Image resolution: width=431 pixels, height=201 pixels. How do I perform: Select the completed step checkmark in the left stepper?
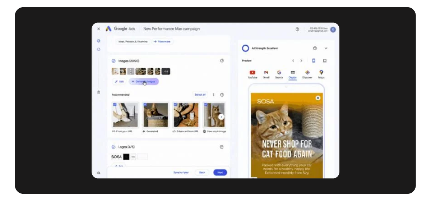[98, 41]
